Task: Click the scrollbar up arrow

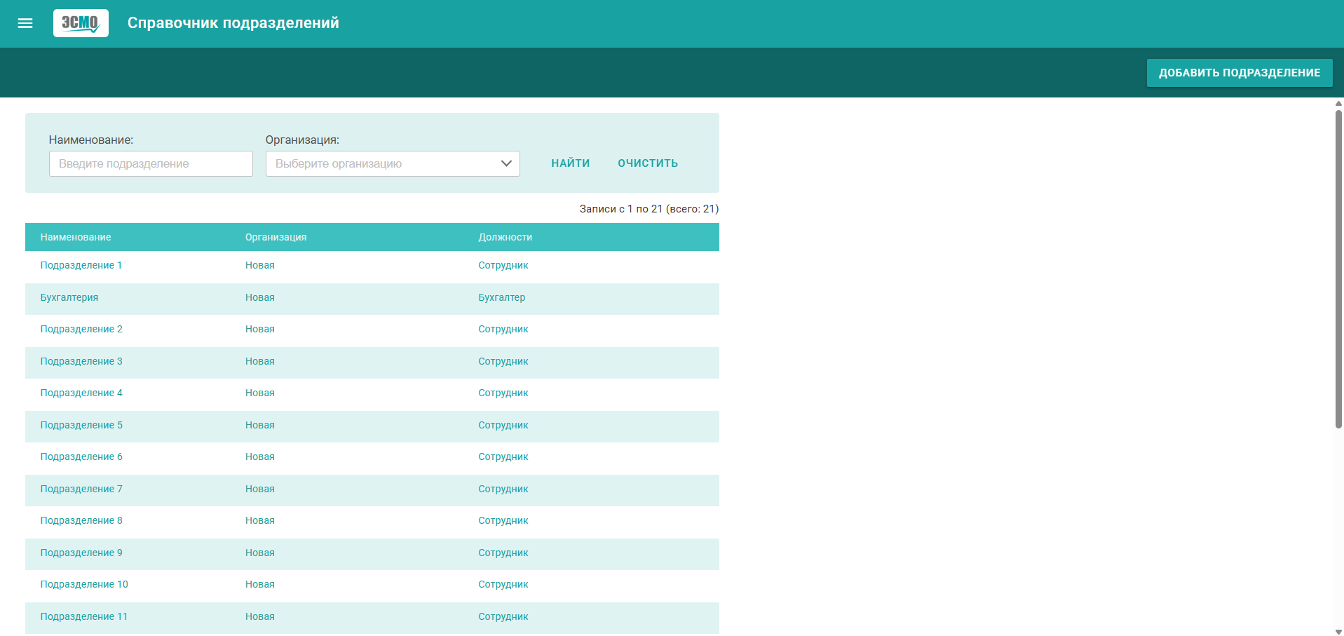Action: click(x=1338, y=103)
